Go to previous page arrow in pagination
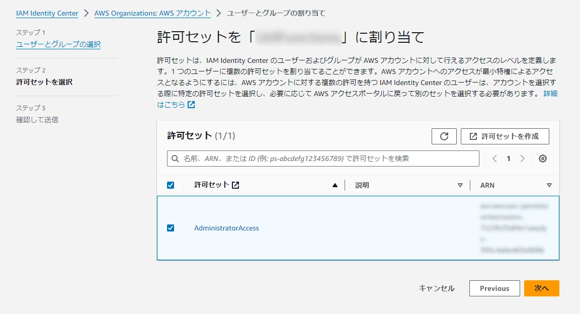The width and height of the screenshot is (580, 314). (494, 159)
